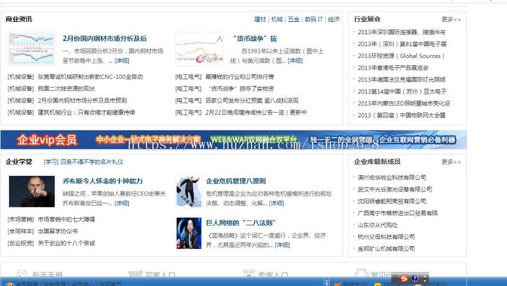Viewport: 507px width, 286px height.
Task: Open company 杭州父母科技有限公司
Action: [x=386, y=237]
